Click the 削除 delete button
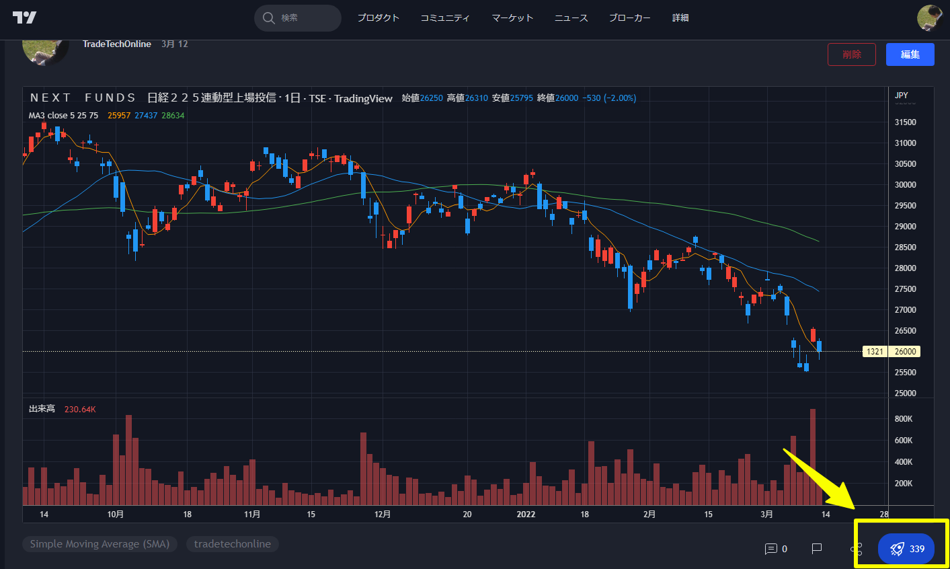Viewport: 950px width, 569px height. [x=852, y=54]
